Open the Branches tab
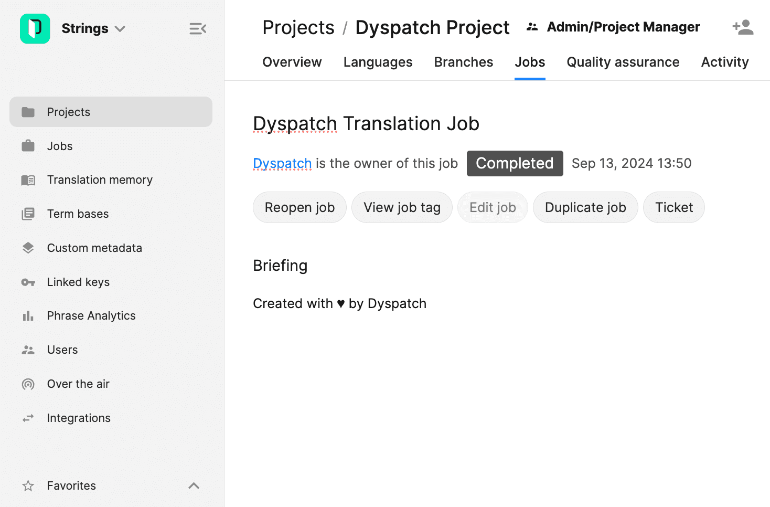Viewport: 770px width, 507px height. tap(463, 62)
